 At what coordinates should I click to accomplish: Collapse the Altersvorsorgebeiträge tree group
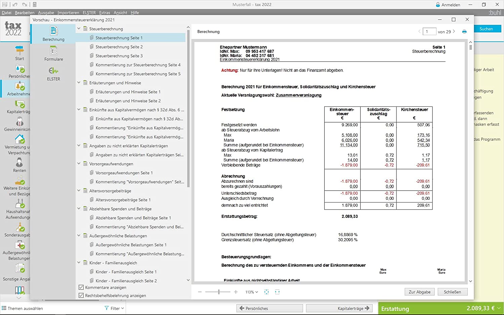79,190
